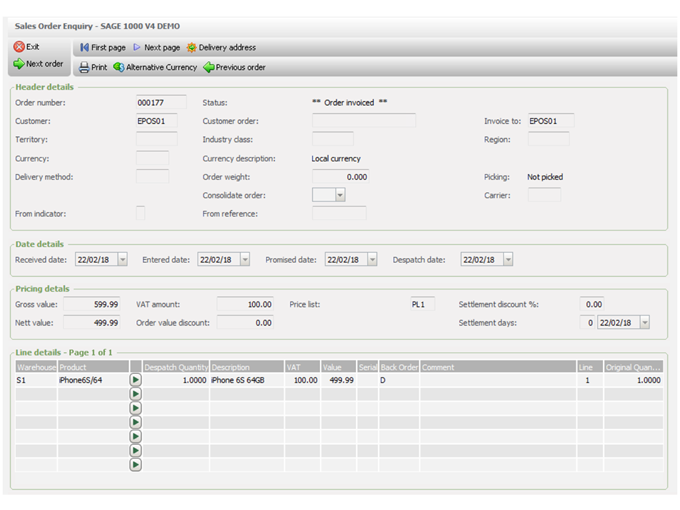Open the Received date dropdown arrow

pyautogui.click(x=123, y=260)
